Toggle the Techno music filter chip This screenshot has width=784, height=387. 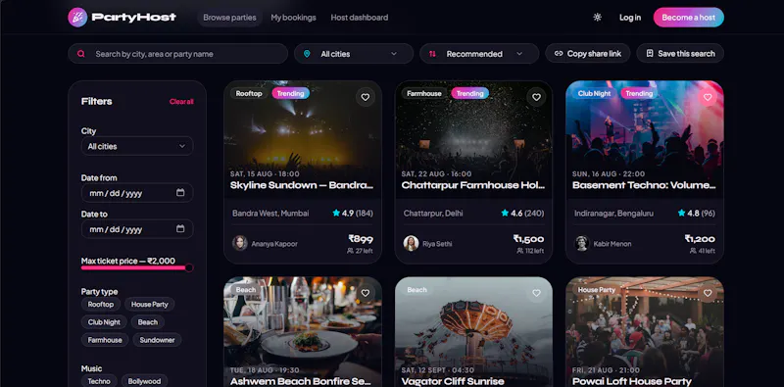point(99,381)
